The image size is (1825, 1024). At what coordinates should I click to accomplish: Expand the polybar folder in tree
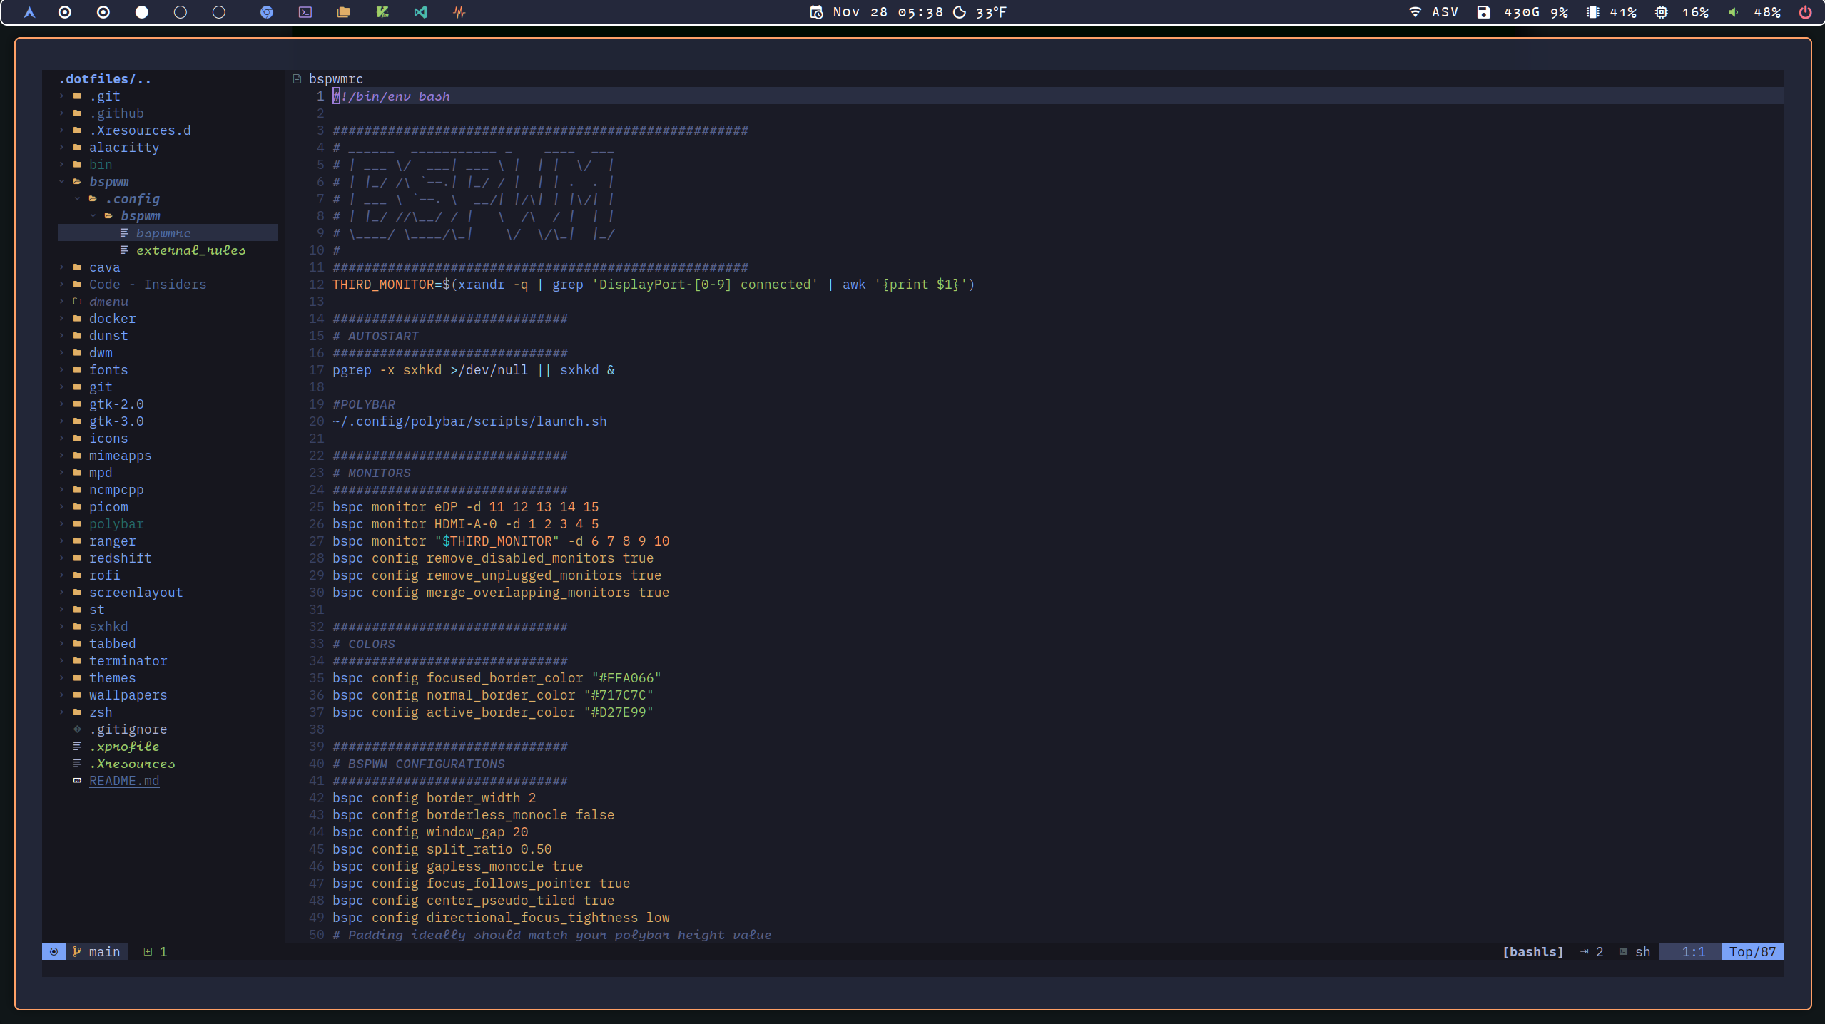tap(116, 524)
